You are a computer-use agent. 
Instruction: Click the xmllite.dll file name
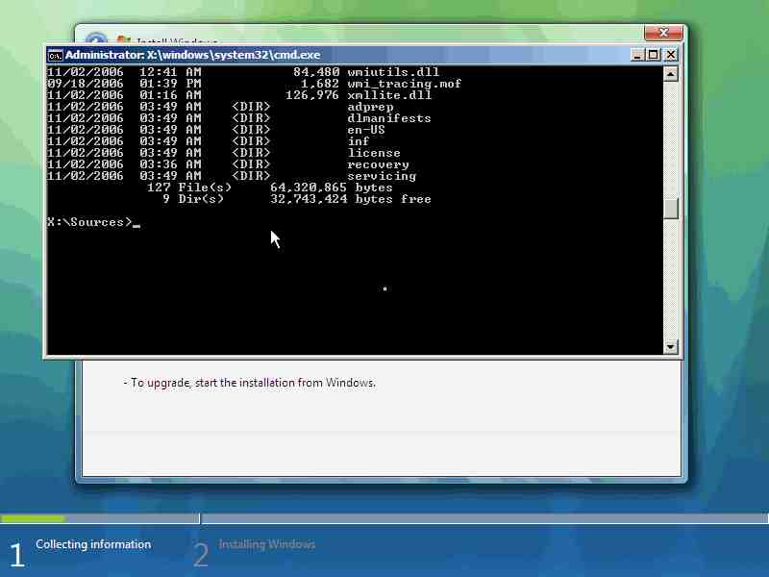pos(389,95)
